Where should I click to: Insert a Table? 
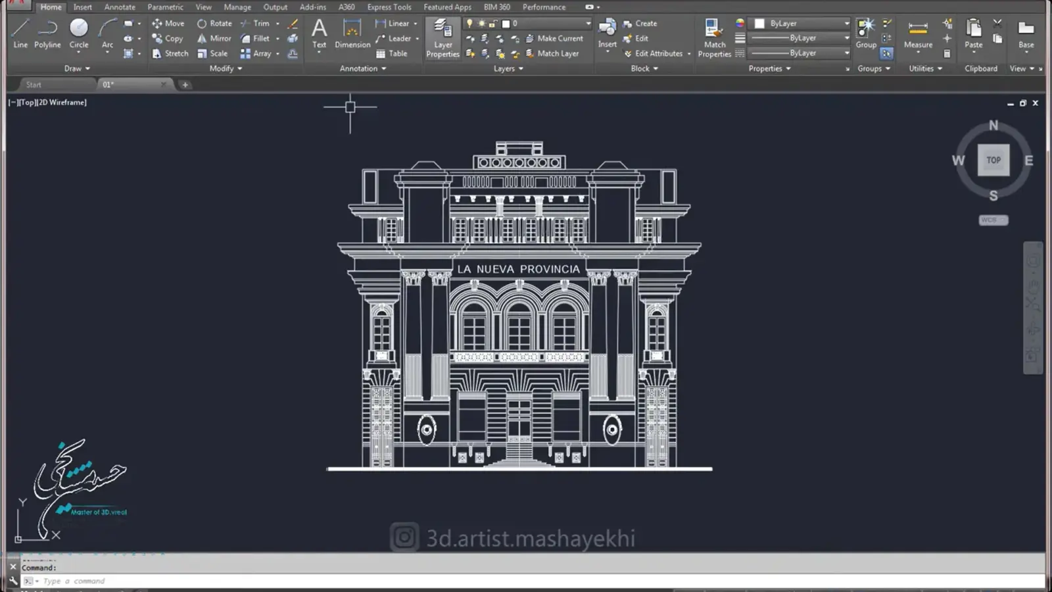point(391,53)
